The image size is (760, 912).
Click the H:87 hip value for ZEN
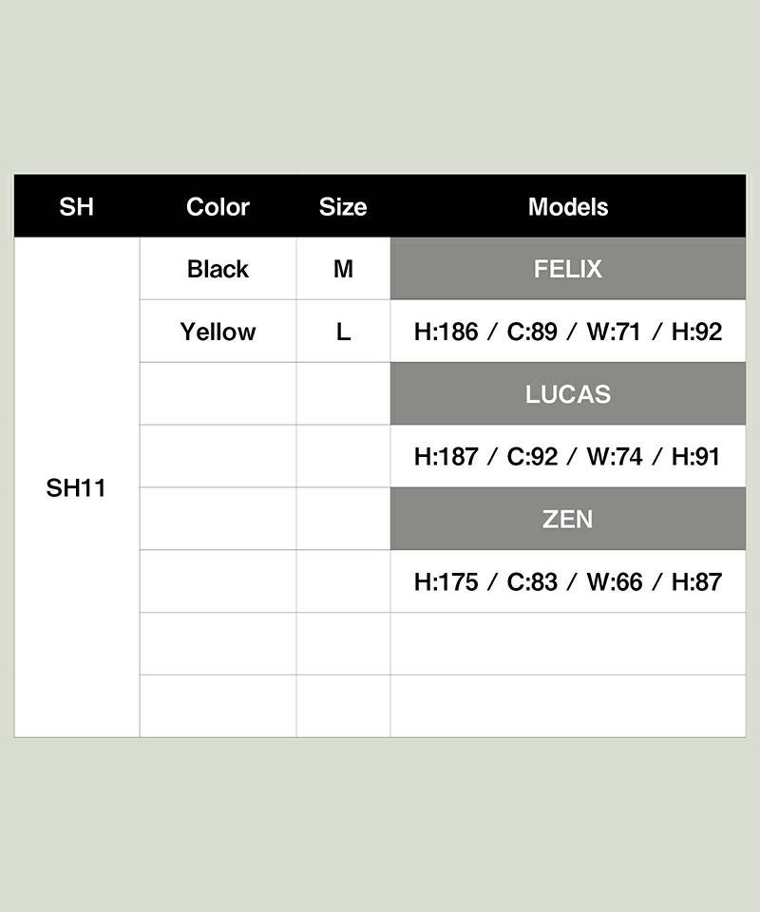(x=696, y=582)
